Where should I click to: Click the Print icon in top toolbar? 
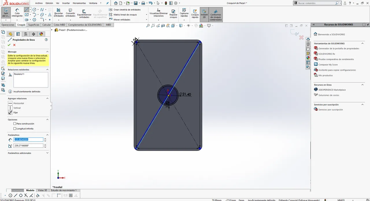143,3
